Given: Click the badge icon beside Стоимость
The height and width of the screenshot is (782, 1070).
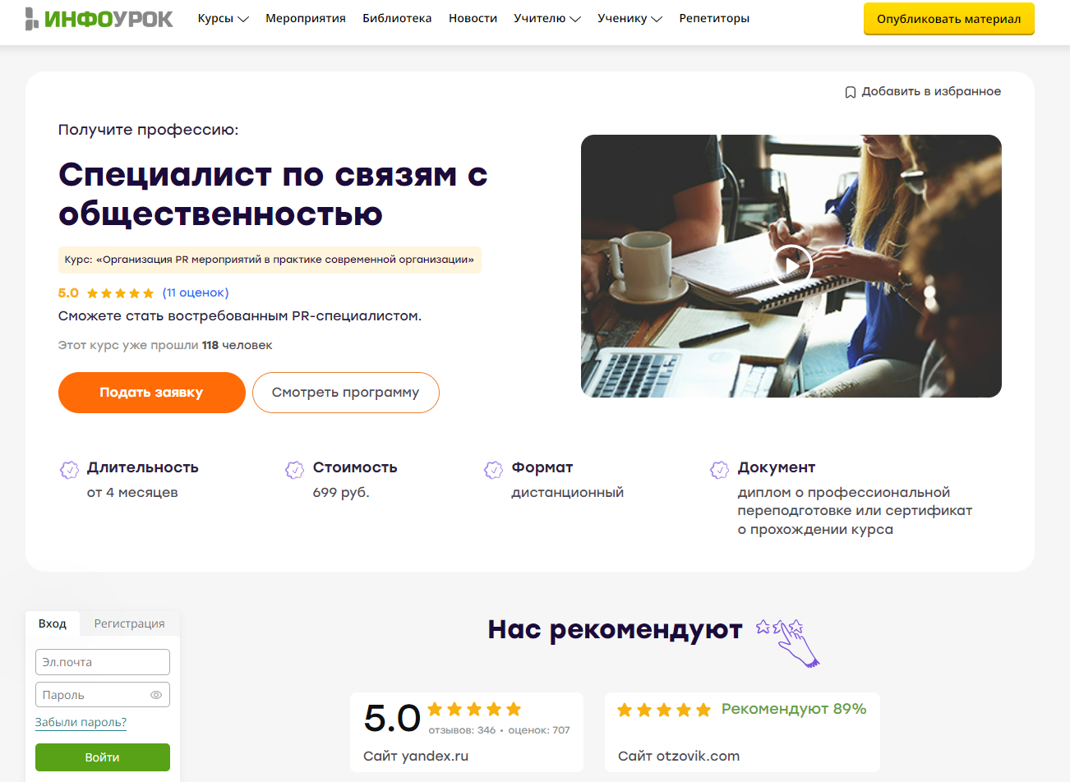Looking at the screenshot, I should (x=294, y=470).
